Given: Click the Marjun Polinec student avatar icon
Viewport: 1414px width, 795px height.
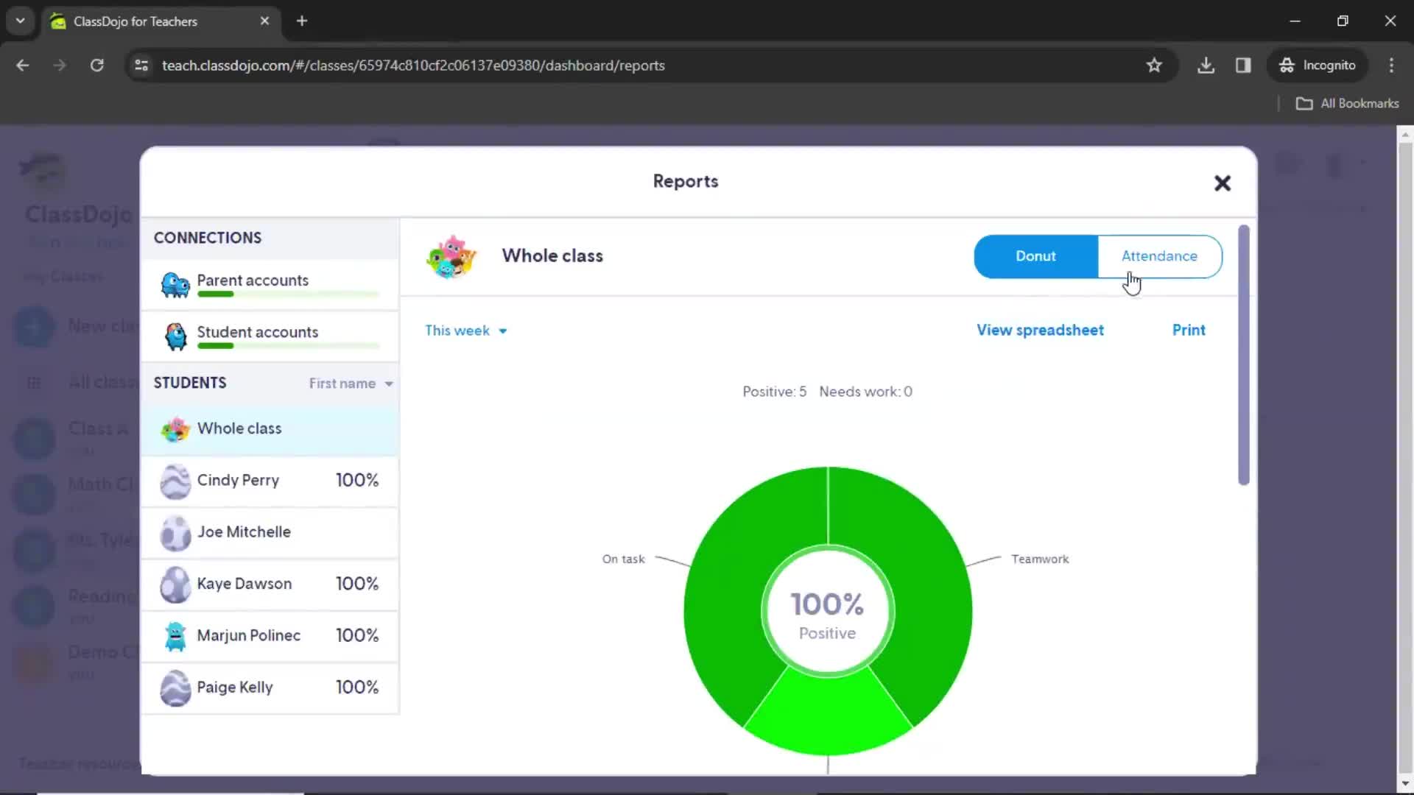Looking at the screenshot, I should [x=175, y=635].
